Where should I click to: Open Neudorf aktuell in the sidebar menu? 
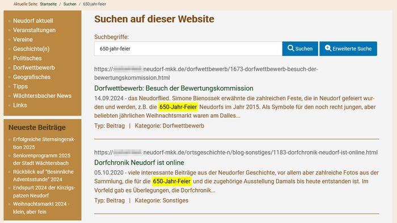pos(33,21)
